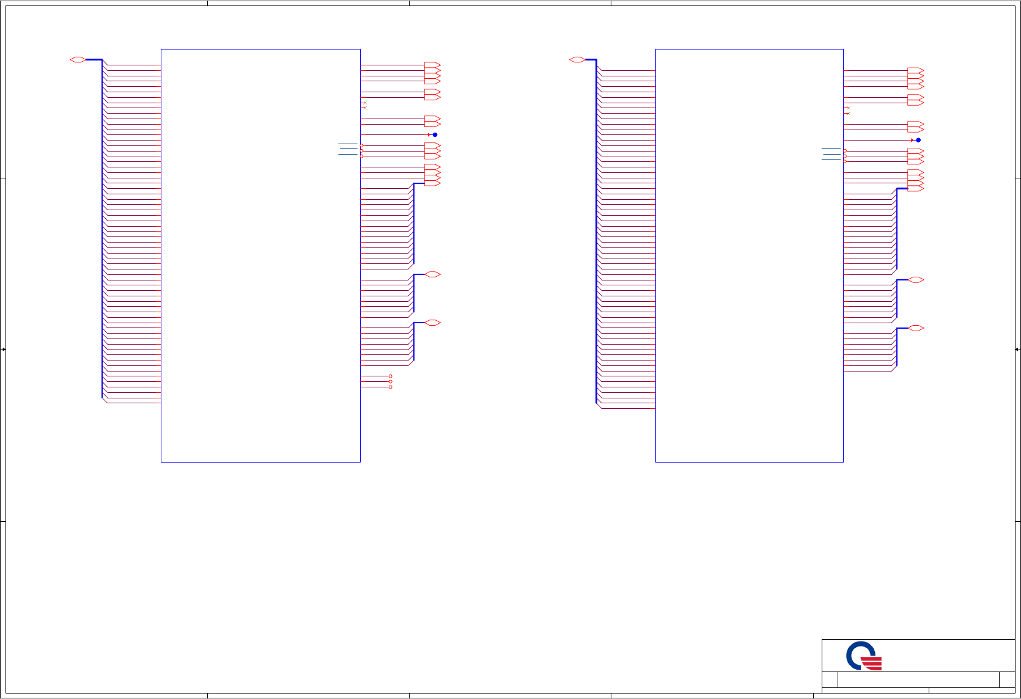The width and height of the screenshot is (1021, 699).
Task: Click the company logo in the title block
Action: click(864, 656)
